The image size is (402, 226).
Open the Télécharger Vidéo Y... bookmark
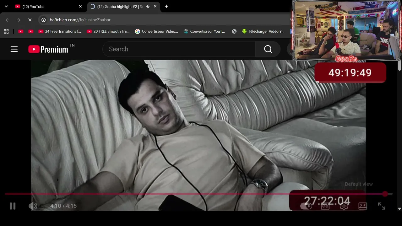click(x=263, y=31)
